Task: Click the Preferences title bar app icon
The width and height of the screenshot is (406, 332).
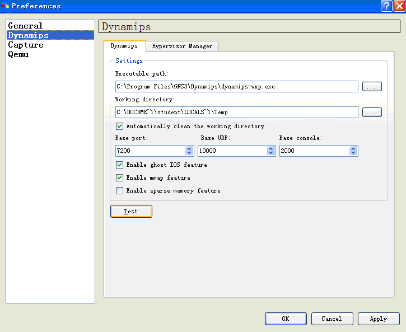Action: (5, 6)
